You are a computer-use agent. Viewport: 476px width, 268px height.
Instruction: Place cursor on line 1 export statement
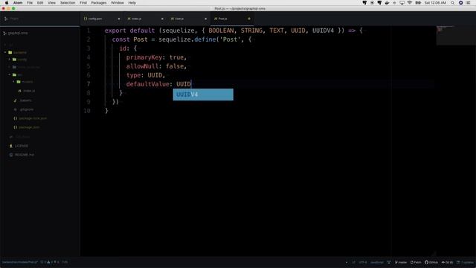pyautogui.click(x=233, y=31)
